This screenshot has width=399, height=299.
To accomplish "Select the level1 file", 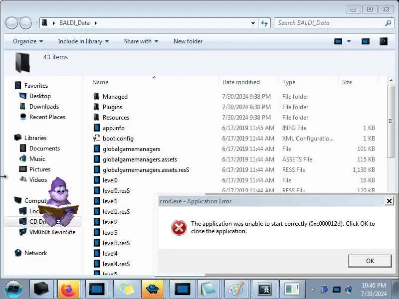I will click(x=110, y=201).
